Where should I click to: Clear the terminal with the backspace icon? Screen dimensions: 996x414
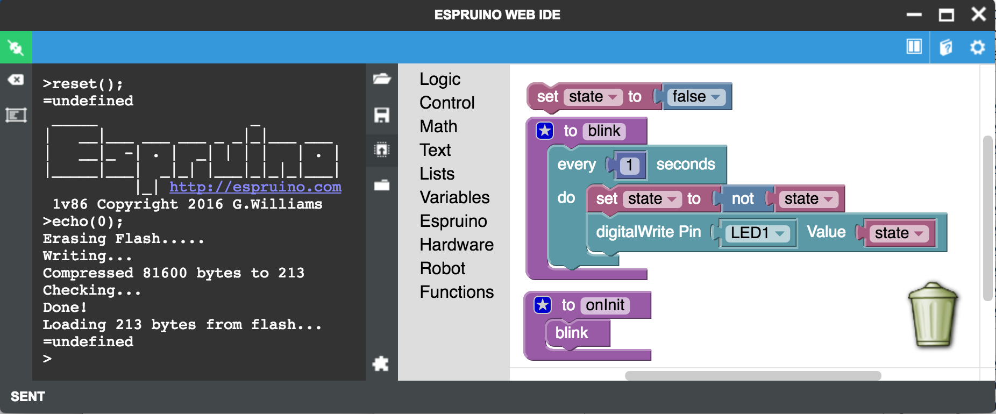tap(16, 80)
